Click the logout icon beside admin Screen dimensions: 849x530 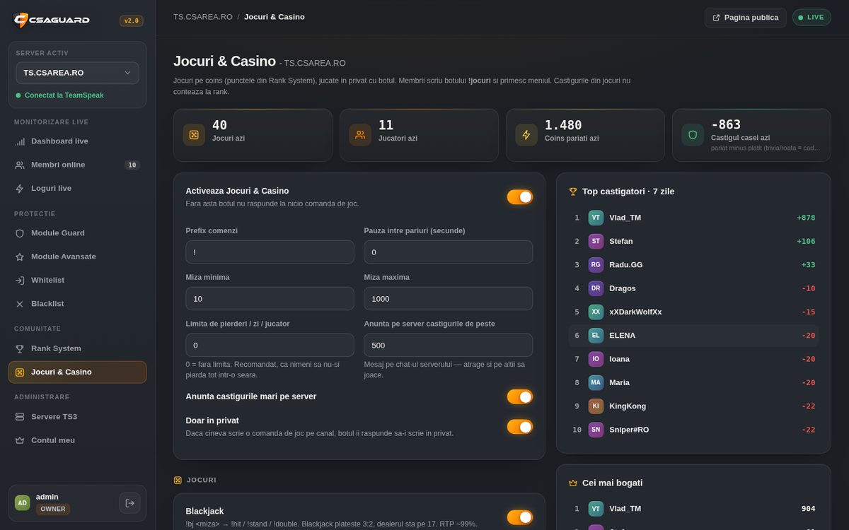pos(129,503)
